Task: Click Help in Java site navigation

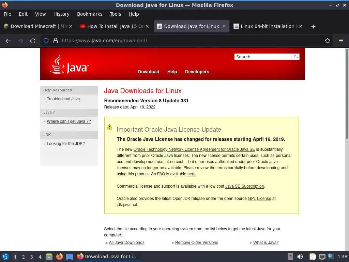Action: (172, 72)
